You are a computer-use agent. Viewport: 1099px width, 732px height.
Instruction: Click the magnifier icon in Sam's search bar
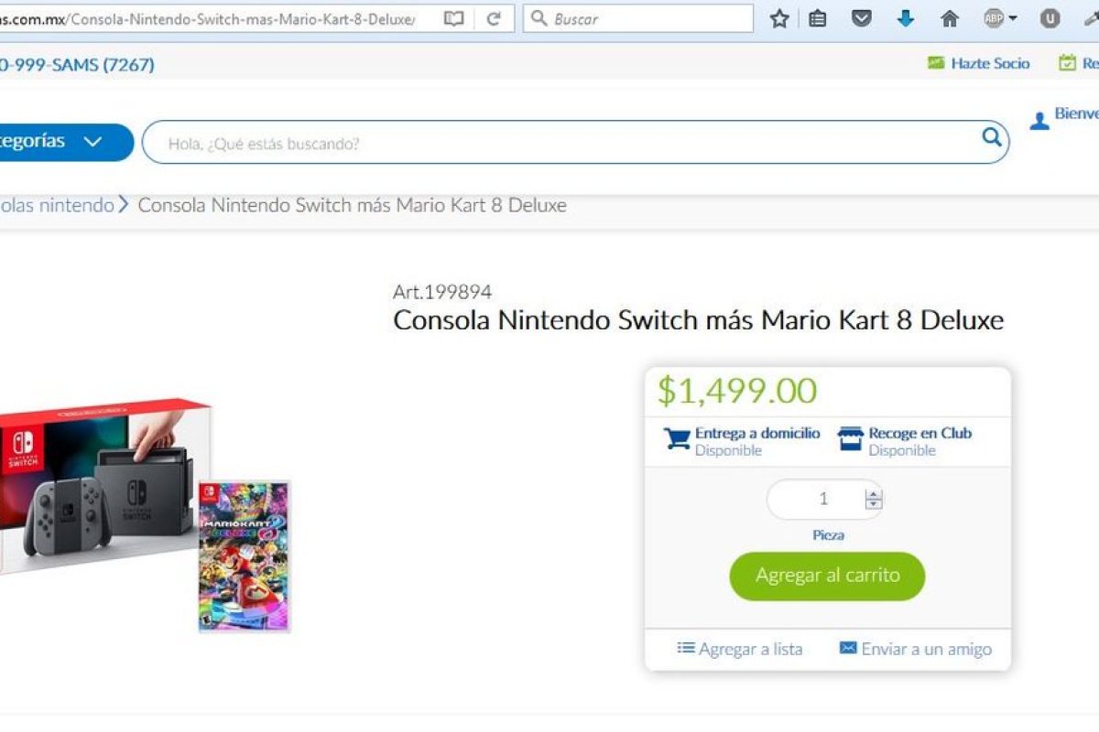pos(991,138)
